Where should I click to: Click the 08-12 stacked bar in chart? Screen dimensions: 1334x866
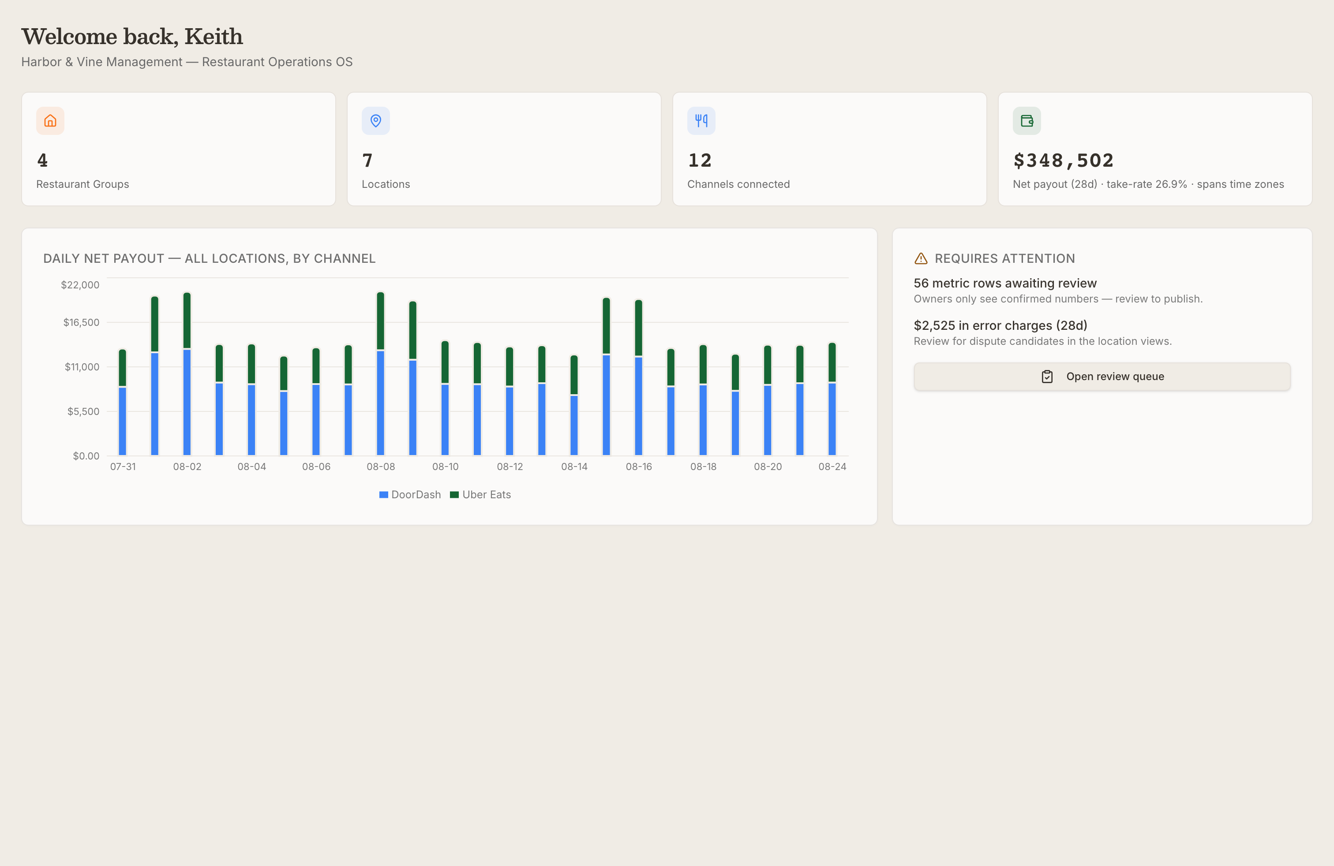510,401
